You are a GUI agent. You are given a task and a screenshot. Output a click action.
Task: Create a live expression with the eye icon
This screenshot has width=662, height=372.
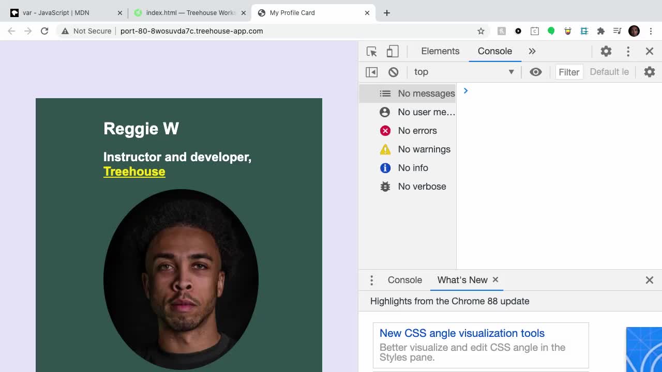pos(535,72)
